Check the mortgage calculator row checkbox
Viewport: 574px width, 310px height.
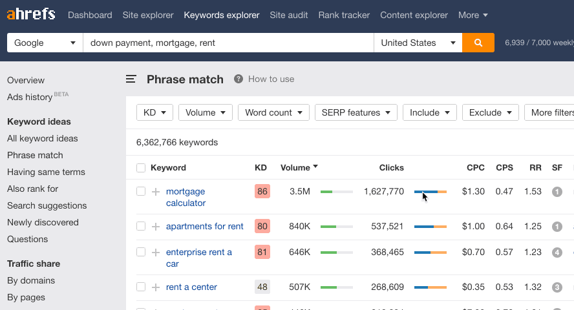tap(141, 191)
